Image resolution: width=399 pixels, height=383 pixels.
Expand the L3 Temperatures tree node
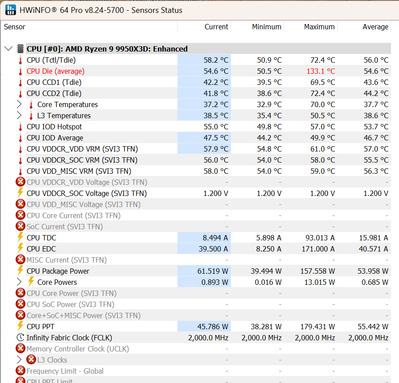coord(19,116)
